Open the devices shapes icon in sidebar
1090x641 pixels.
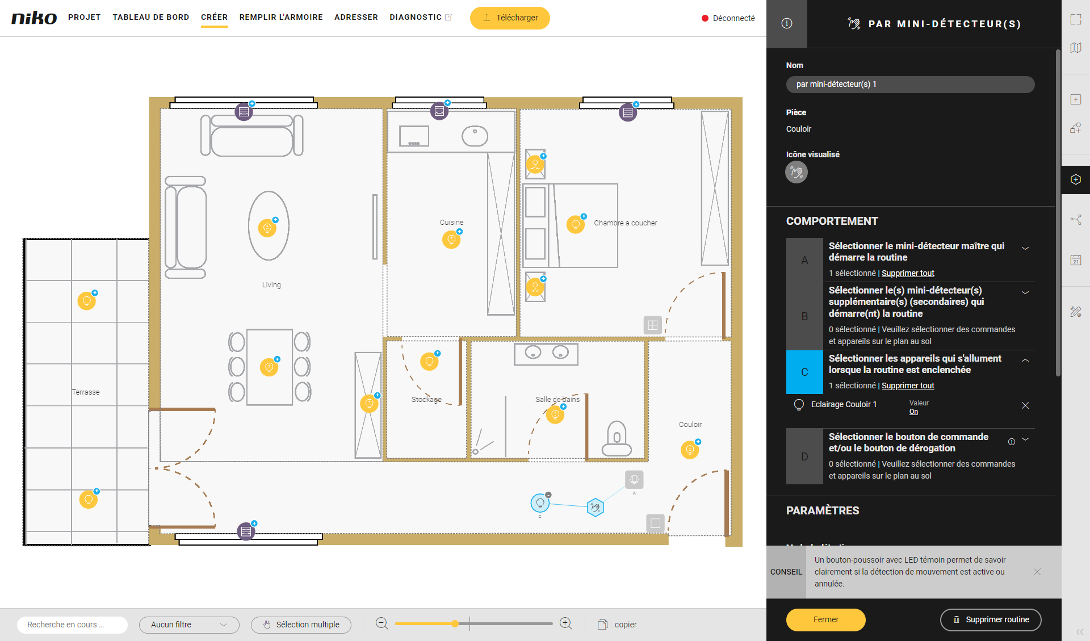(1075, 128)
